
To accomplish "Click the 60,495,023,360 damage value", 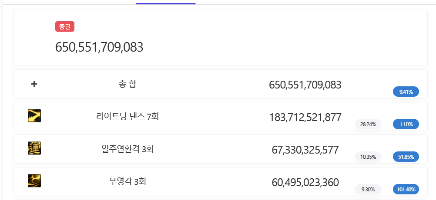I will point(305,182).
